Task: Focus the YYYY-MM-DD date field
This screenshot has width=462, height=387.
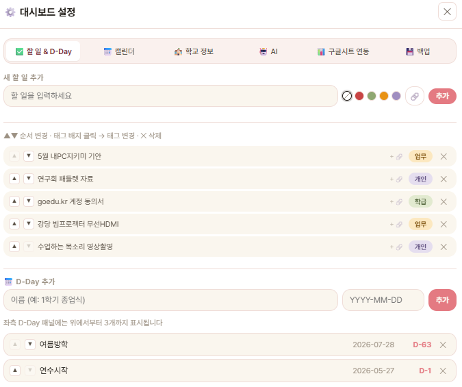Action: click(383, 300)
